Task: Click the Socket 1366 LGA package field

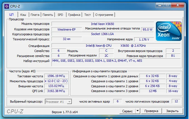Action: (103, 34)
